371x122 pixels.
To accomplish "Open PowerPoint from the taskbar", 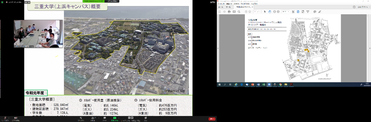I will click(253, 85).
